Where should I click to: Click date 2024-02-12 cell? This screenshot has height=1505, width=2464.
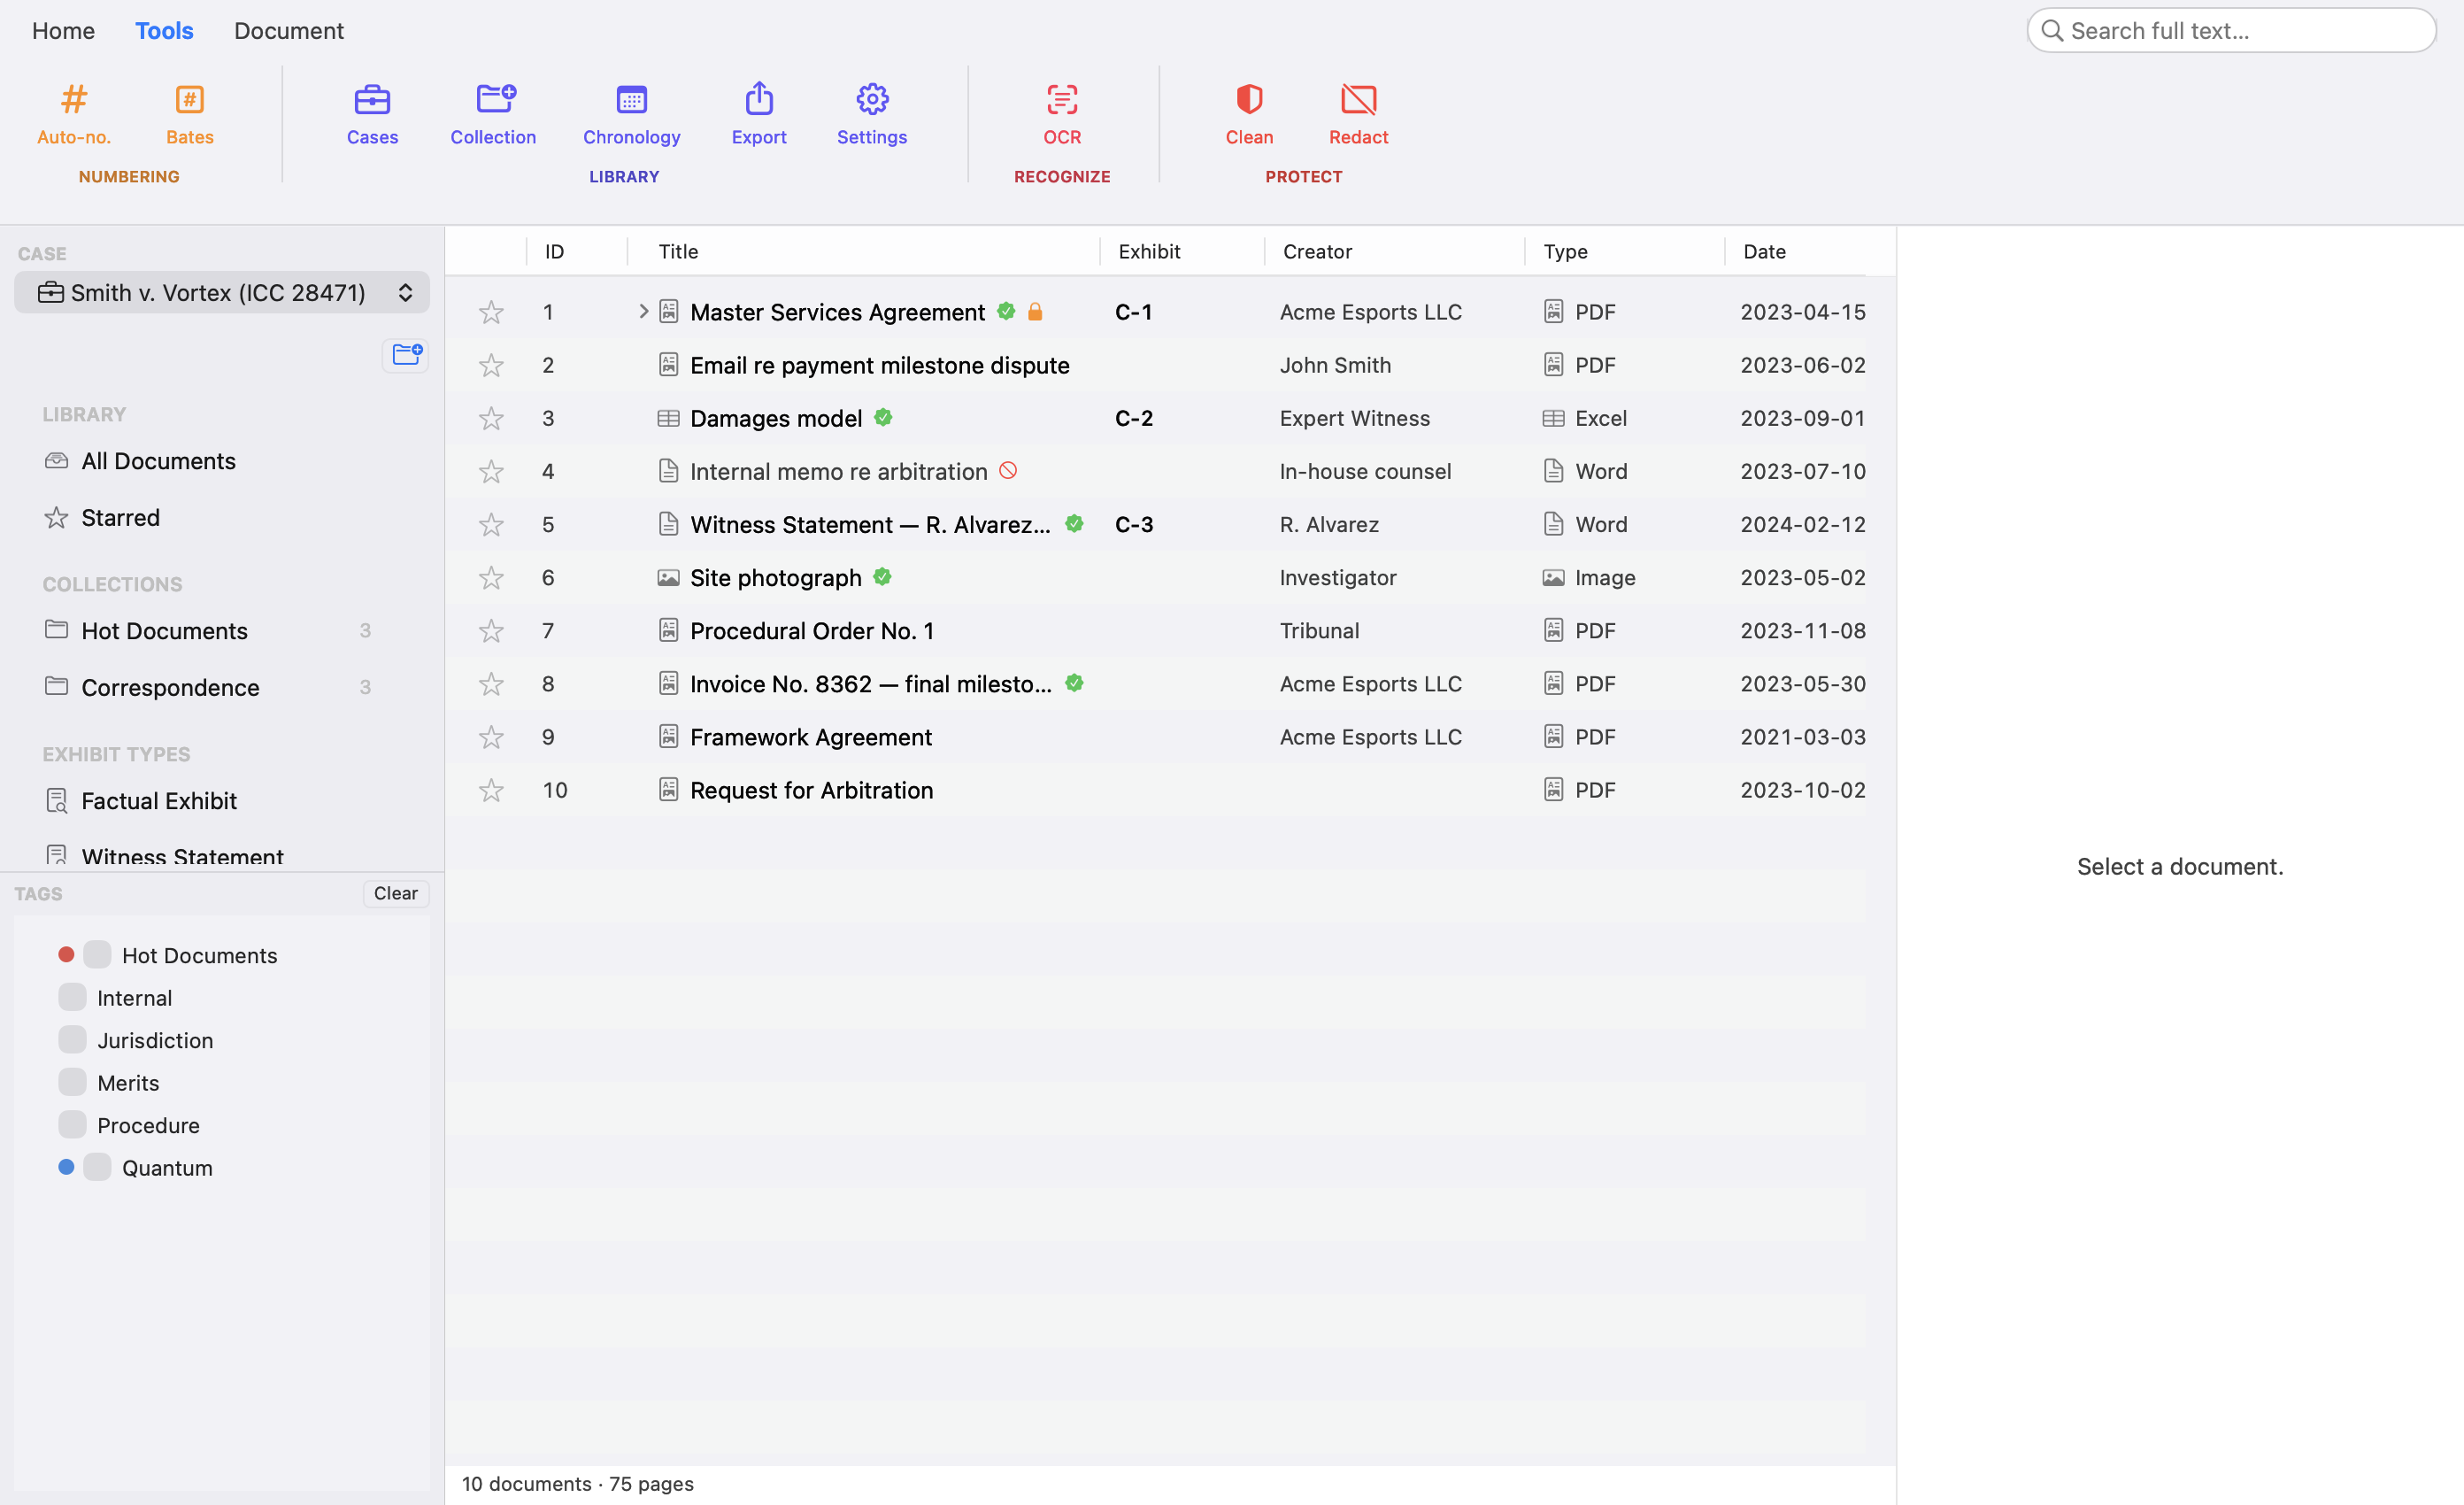pos(1803,525)
